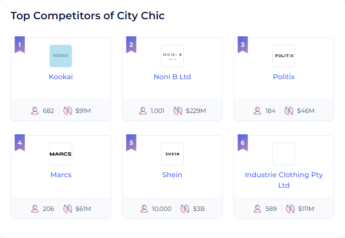Click employee icon beside 682 for Kookai

pos(35,111)
